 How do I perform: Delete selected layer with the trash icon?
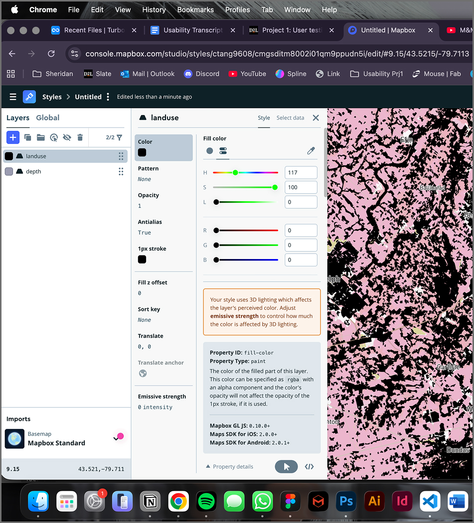80,137
